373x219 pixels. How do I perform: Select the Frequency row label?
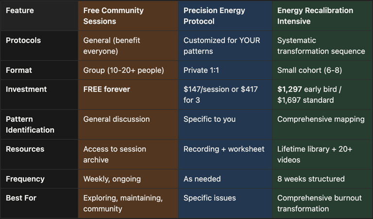25,179
